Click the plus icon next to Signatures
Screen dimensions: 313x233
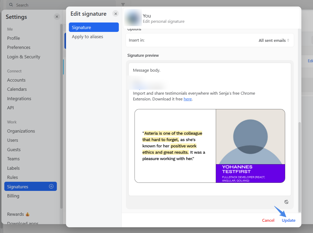click(51, 186)
